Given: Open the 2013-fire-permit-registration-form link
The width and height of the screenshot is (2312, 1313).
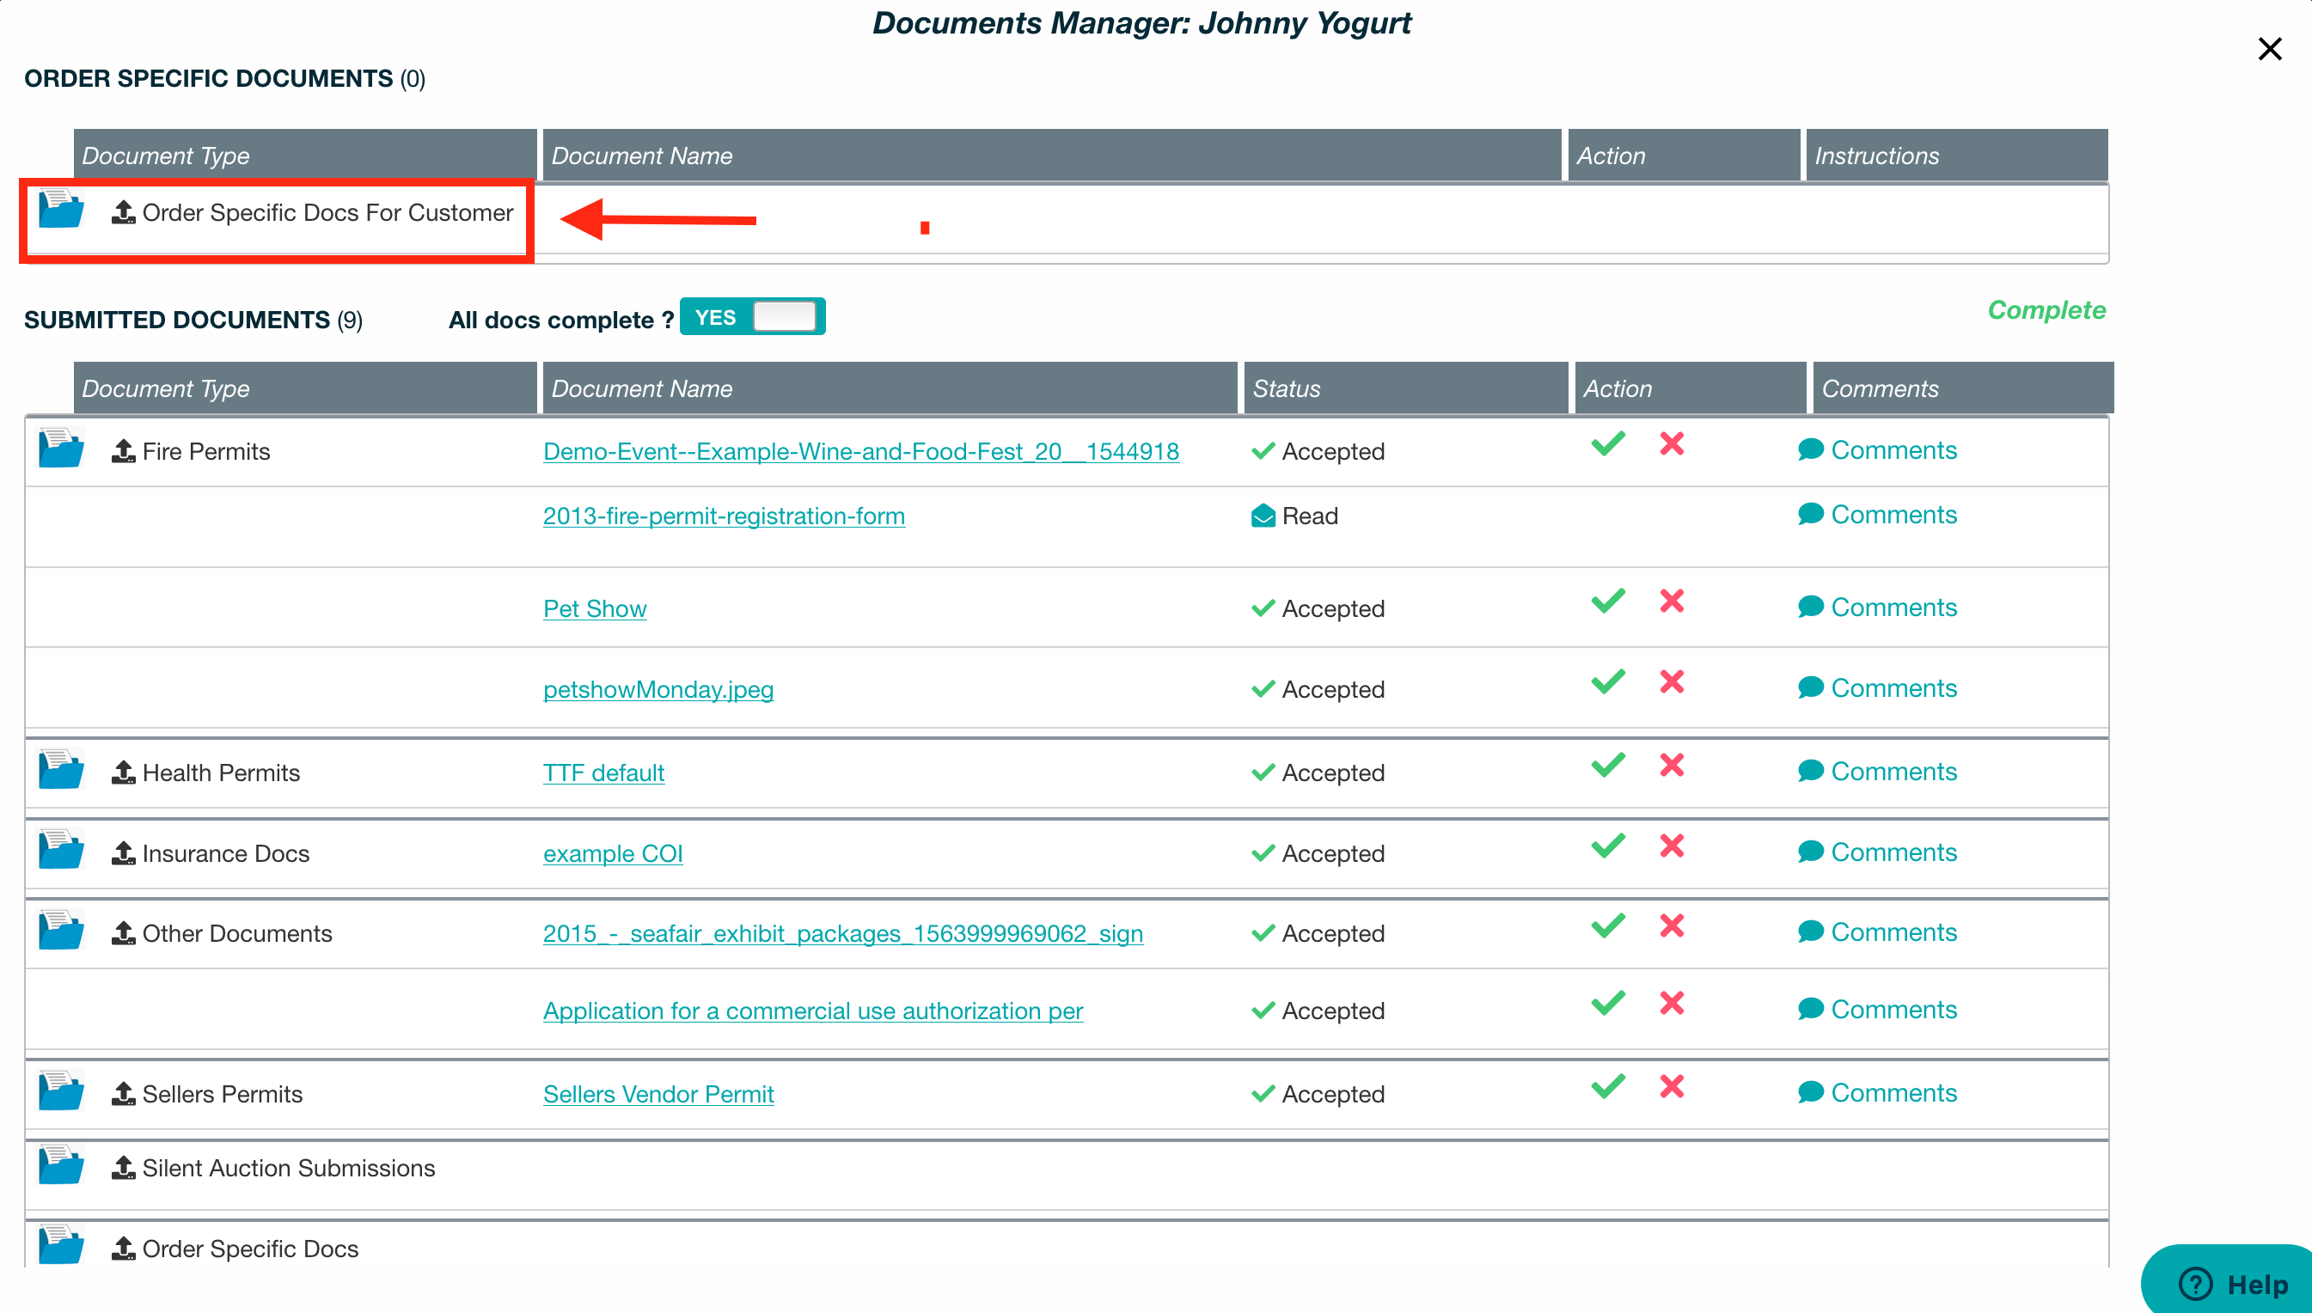Looking at the screenshot, I should click(x=724, y=516).
